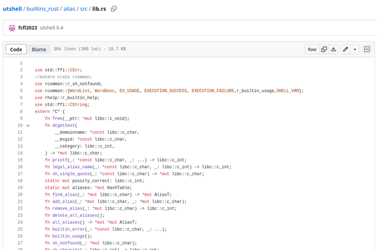Click the remove_alias function name
The image size is (377, 250).
[67, 208]
